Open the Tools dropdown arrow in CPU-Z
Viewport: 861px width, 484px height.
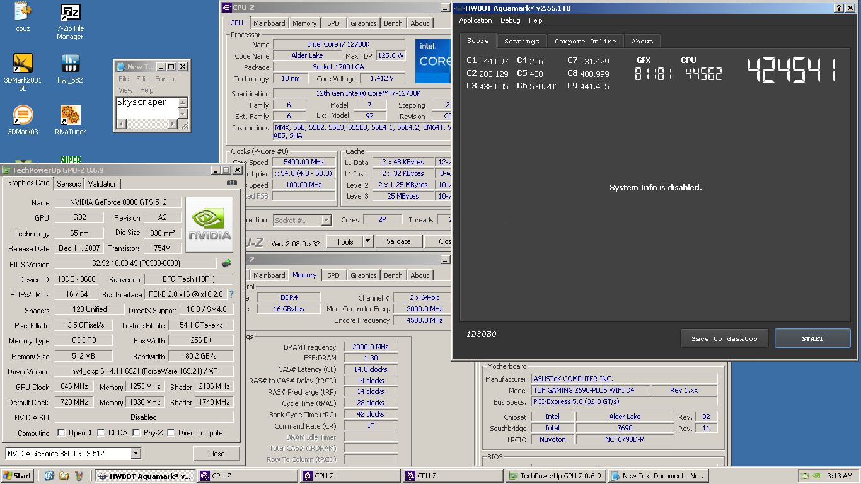coord(367,241)
